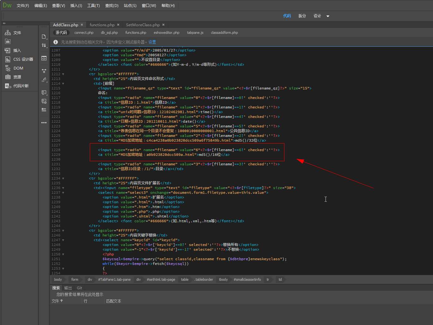Switch to 拆分 (Split) view
433x325 pixels.
(x=302, y=16)
